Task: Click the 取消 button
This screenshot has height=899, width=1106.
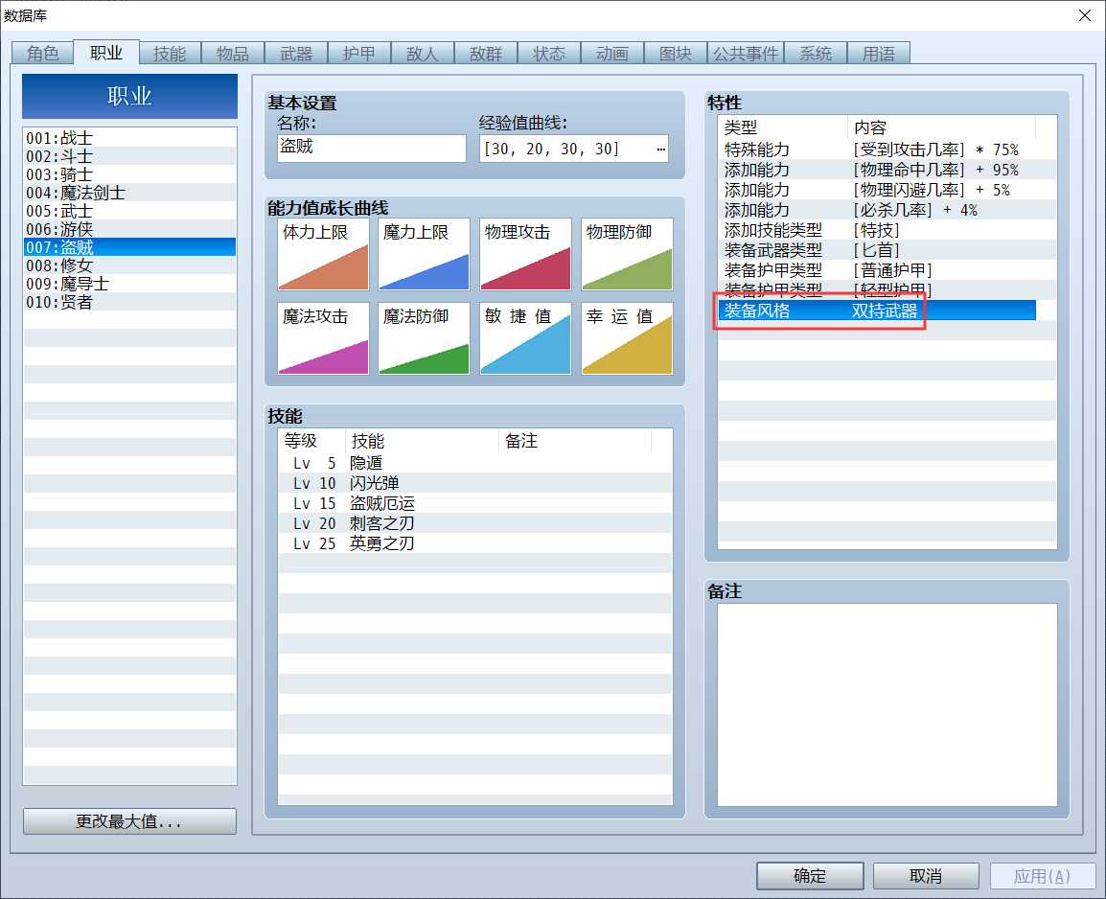Action: (926, 876)
